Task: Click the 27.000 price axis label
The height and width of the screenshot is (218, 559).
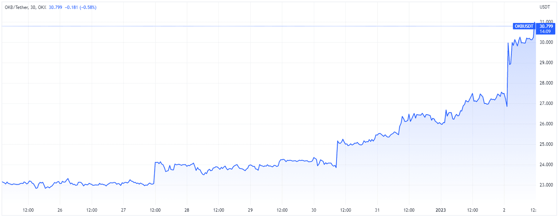Action: click(546, 103)
